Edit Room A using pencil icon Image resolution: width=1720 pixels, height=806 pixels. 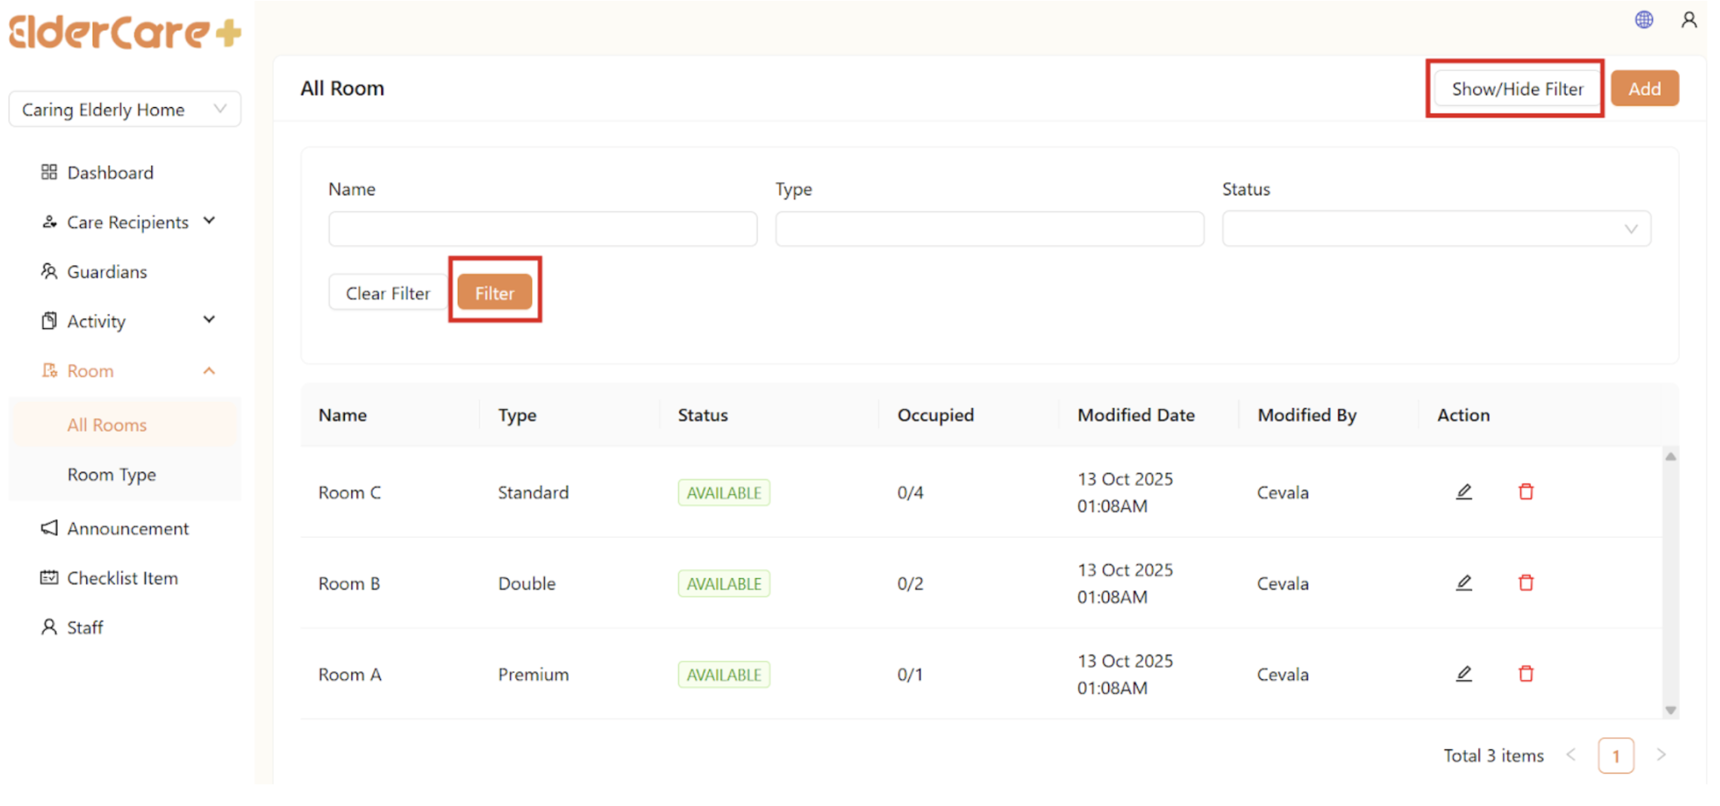(1464, 674)
